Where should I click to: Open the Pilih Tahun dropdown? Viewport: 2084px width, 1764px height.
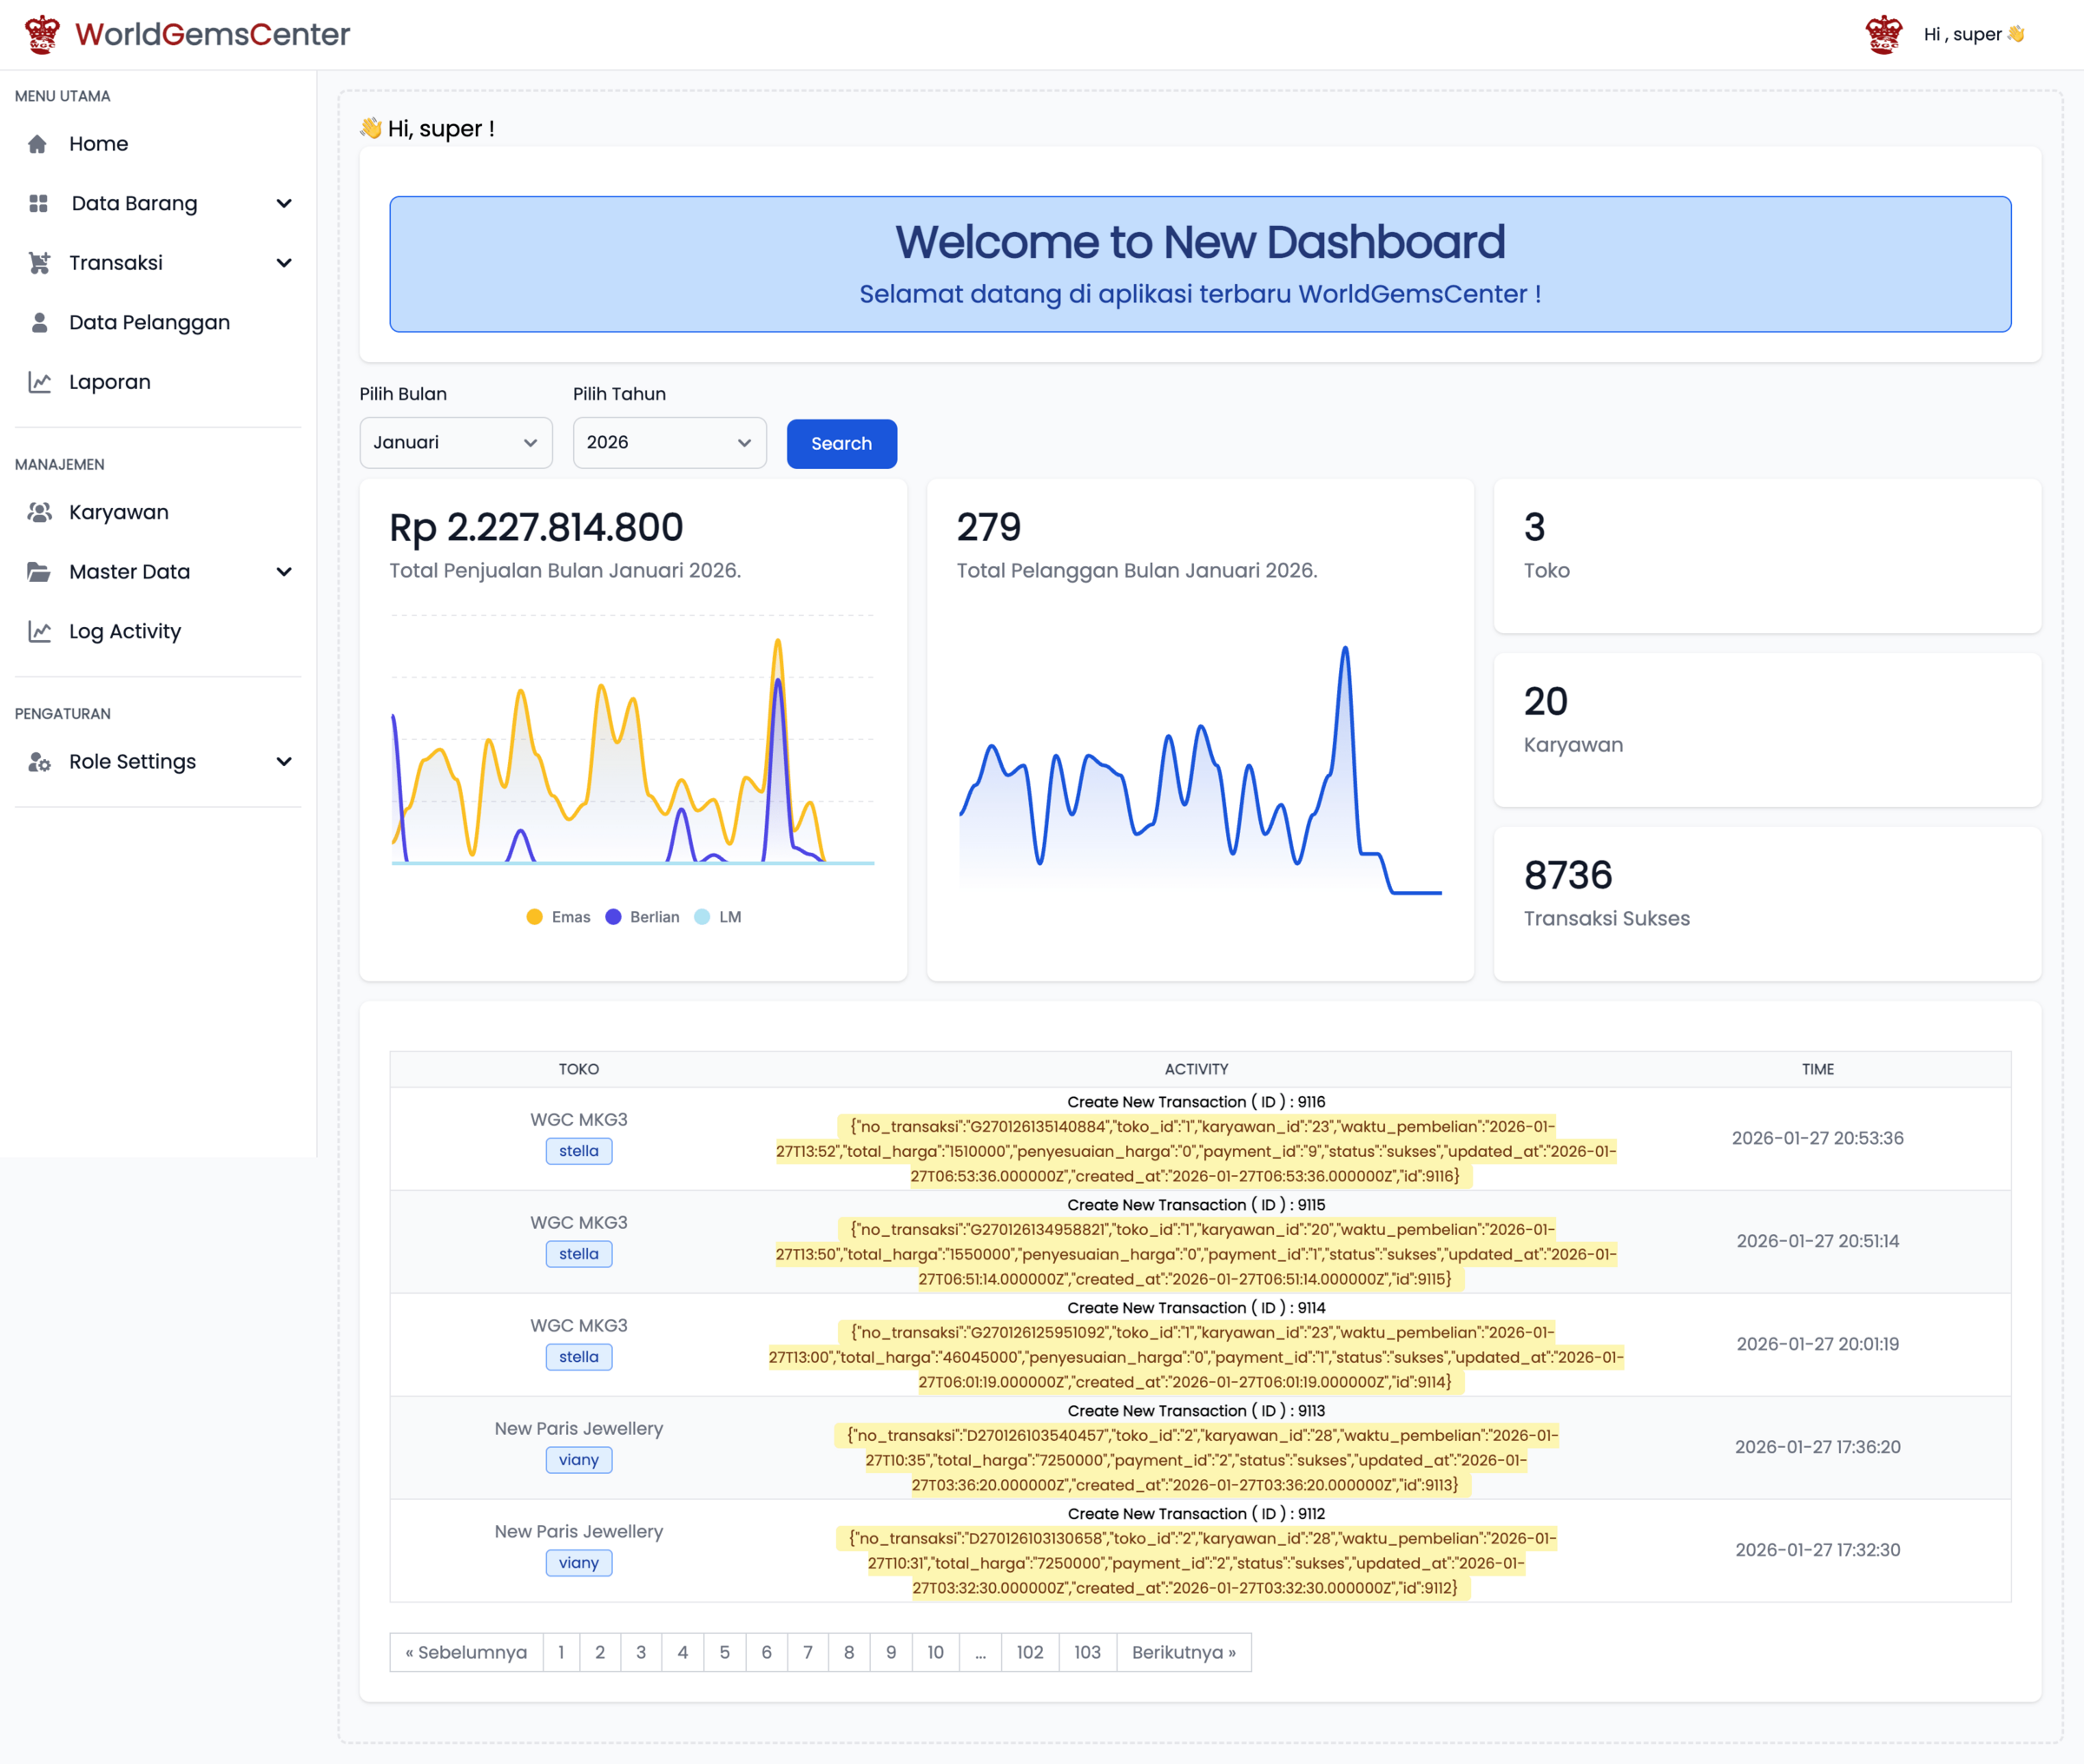[669, 443]
